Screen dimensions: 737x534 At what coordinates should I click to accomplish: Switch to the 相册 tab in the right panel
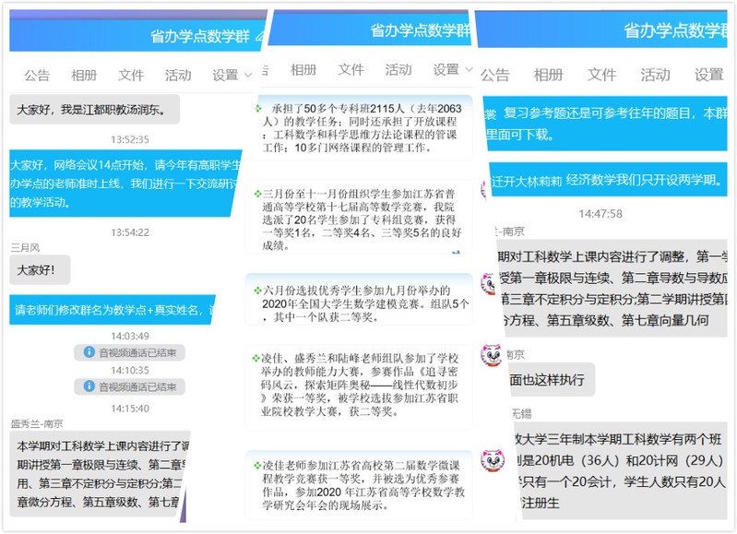coord(548,75)
